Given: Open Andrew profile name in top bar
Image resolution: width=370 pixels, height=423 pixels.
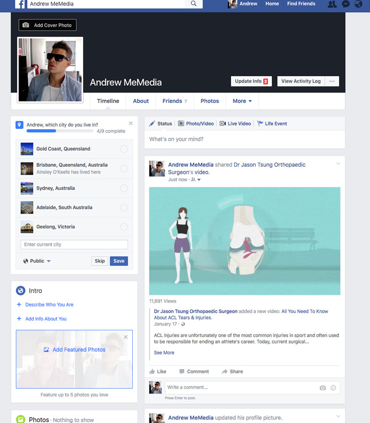Looking at the screenshot, I should [x=248, y=4].
